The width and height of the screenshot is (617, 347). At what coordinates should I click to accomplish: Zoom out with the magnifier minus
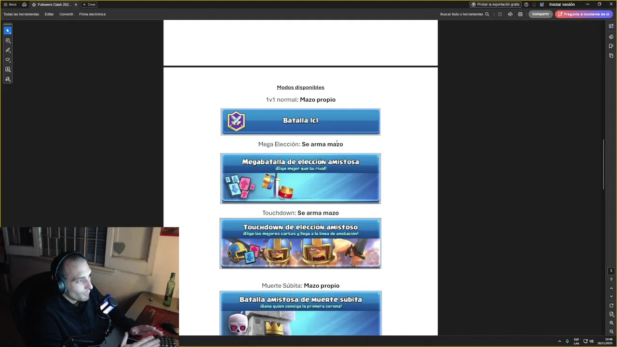click(611, 332)
